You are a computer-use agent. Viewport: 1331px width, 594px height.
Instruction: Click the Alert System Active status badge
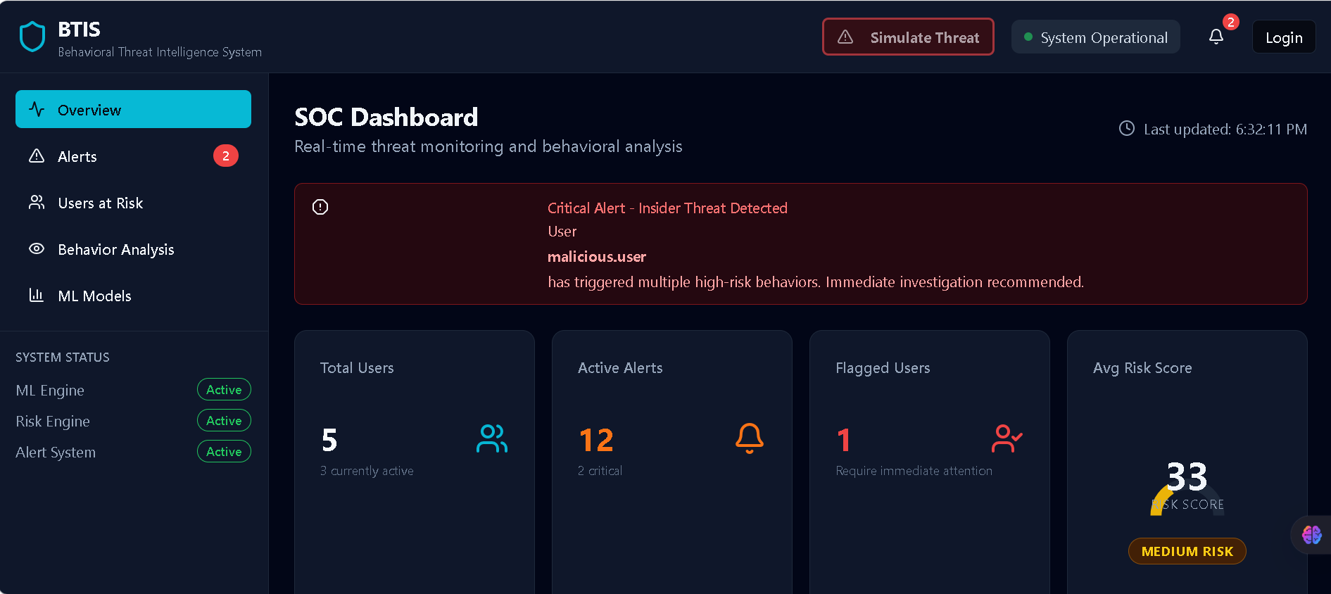click(x=224, y=452)
